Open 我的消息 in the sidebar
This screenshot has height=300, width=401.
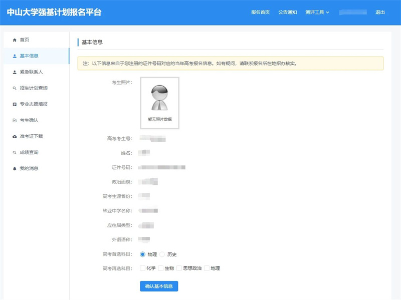(x=36, y=169)
